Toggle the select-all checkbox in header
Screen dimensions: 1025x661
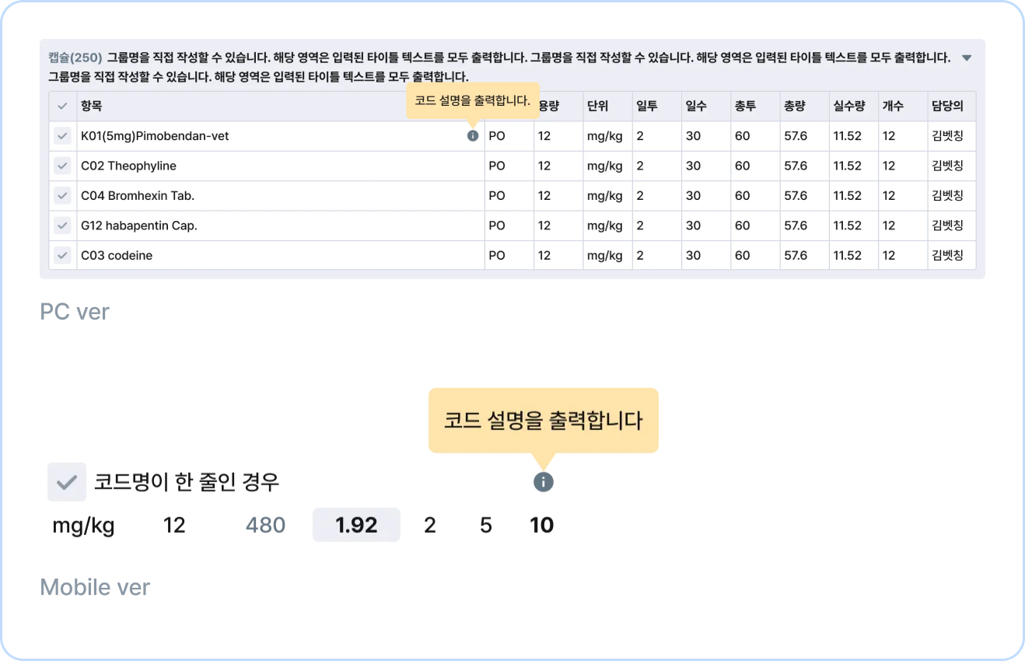[x=62, y=107]
